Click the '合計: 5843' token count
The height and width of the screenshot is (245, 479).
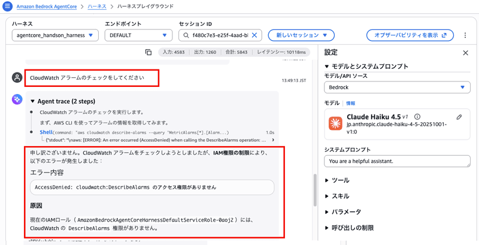(x=237, y=52)
